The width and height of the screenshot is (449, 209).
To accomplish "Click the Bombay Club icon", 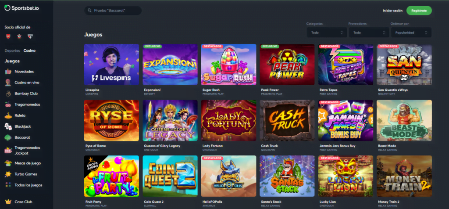I will [x=8, y=94].
